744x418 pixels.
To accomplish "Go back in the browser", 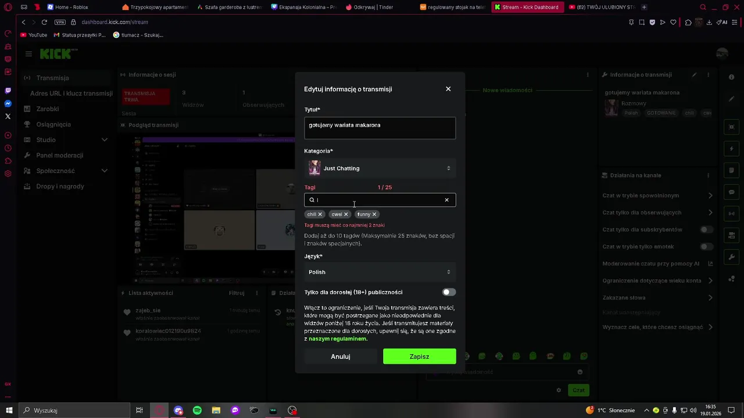I will pos(23,22).
